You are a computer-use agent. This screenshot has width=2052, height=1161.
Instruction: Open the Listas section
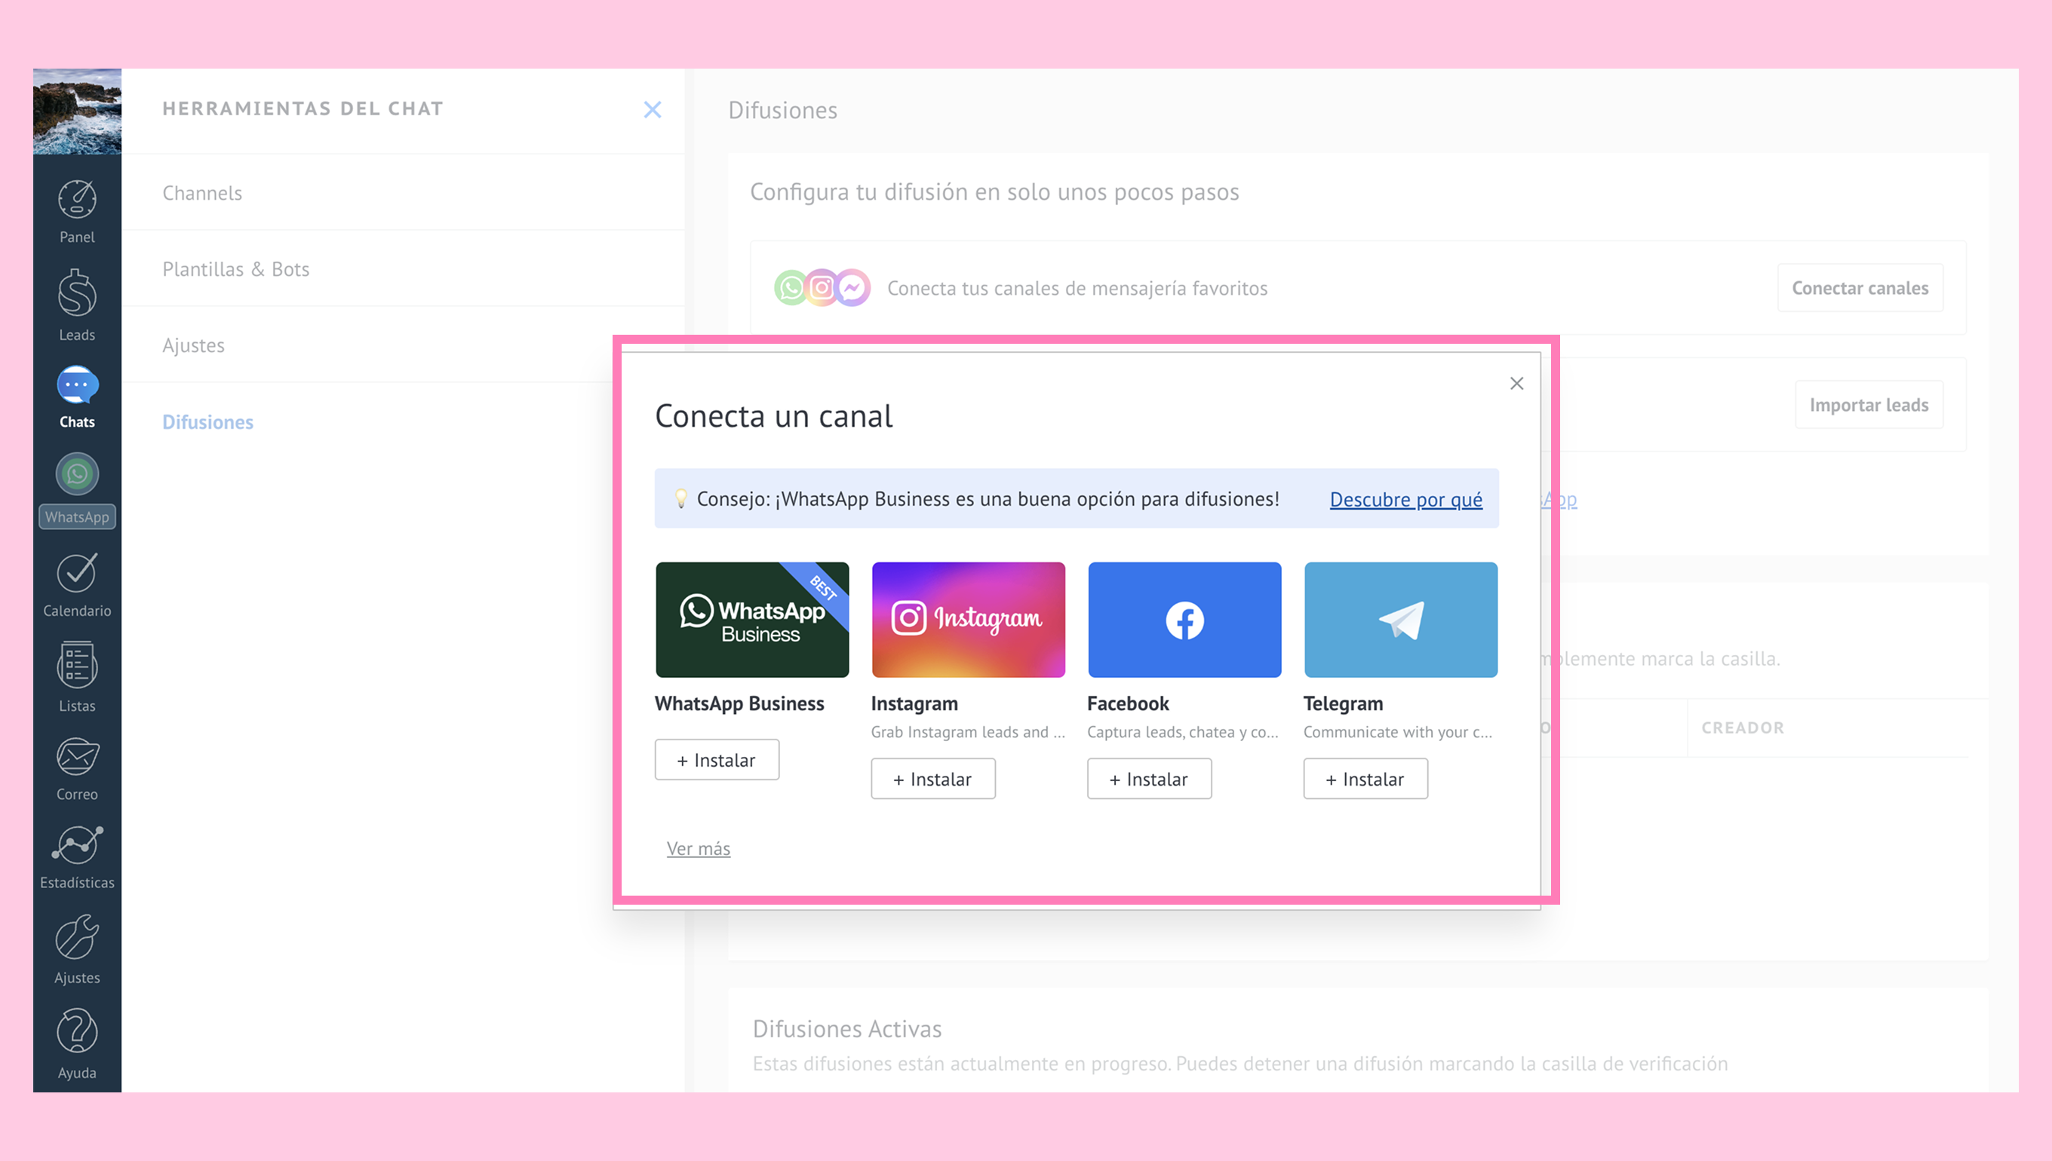tap(77, 677)
